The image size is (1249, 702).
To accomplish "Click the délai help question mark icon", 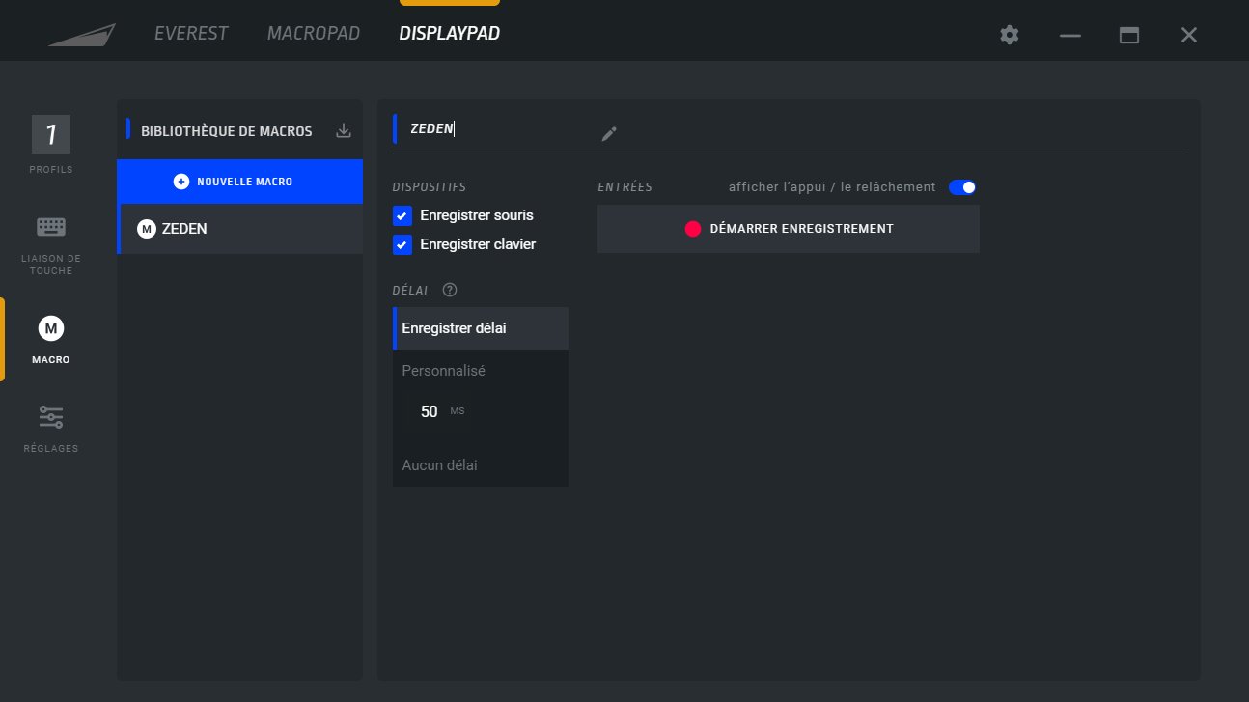I will click(x=449, y=290).
